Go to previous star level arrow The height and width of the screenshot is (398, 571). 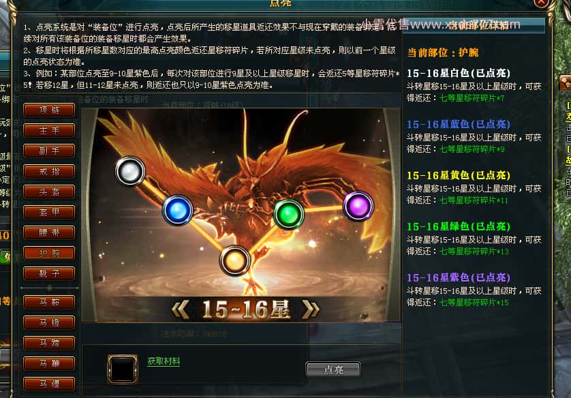click(180, 310)
